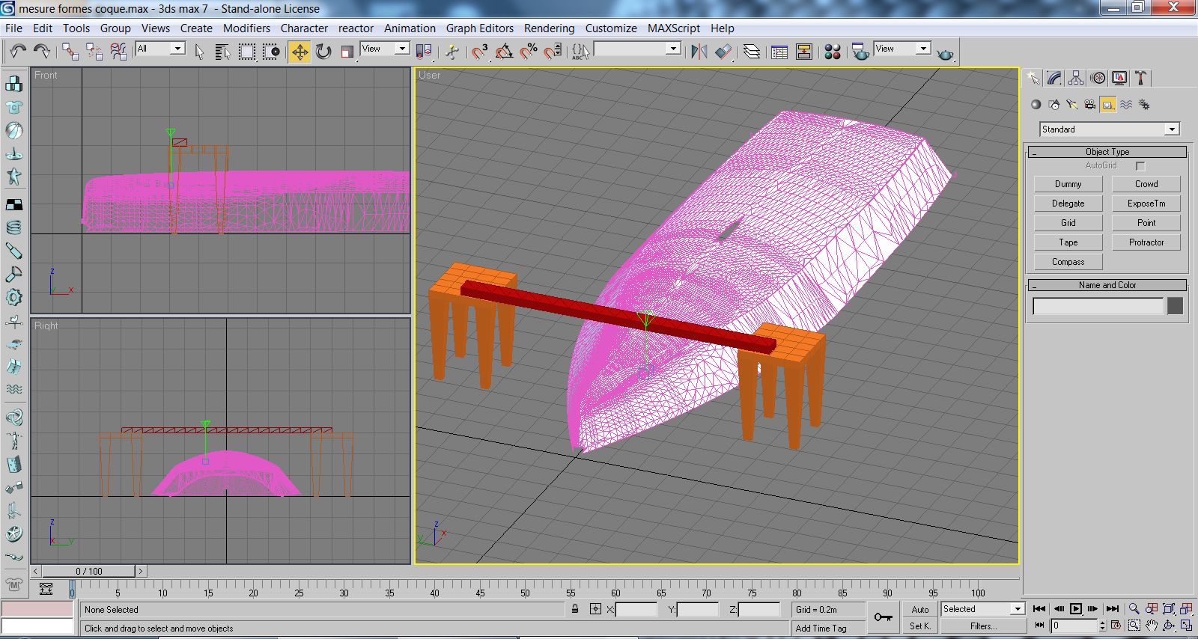Switch to the Motion panel tab

(x=1098, y=78)
